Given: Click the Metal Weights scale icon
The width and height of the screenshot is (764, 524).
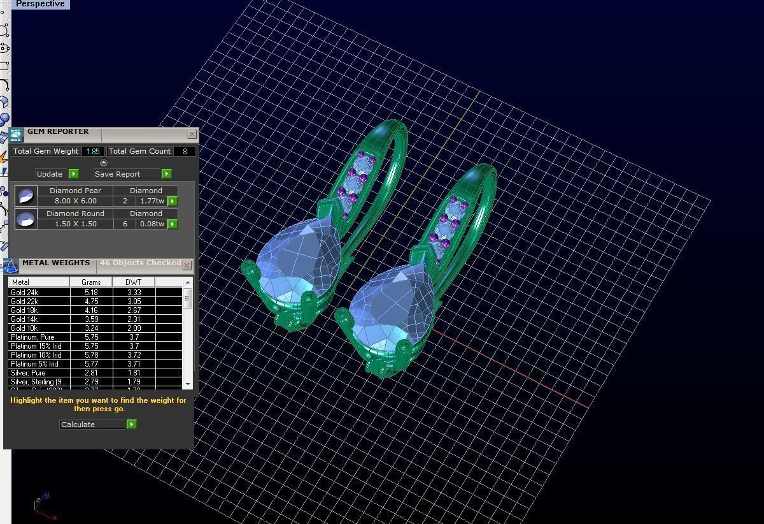Looking at the screenshot, I should (10, 265).
